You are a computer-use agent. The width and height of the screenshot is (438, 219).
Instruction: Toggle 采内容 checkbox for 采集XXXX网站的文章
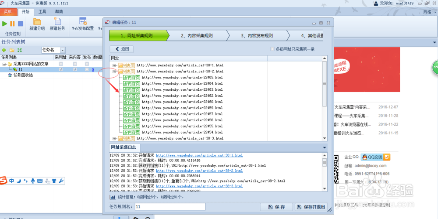[75, 64]
